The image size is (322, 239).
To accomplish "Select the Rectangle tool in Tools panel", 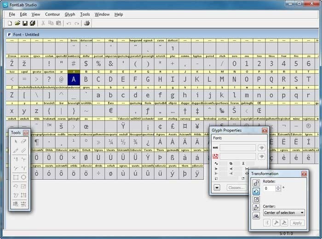I will (16, 177).
